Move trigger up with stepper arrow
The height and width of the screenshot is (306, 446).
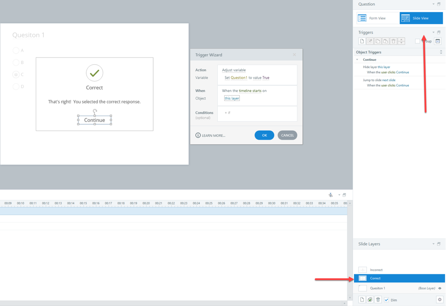pos(401,40)
